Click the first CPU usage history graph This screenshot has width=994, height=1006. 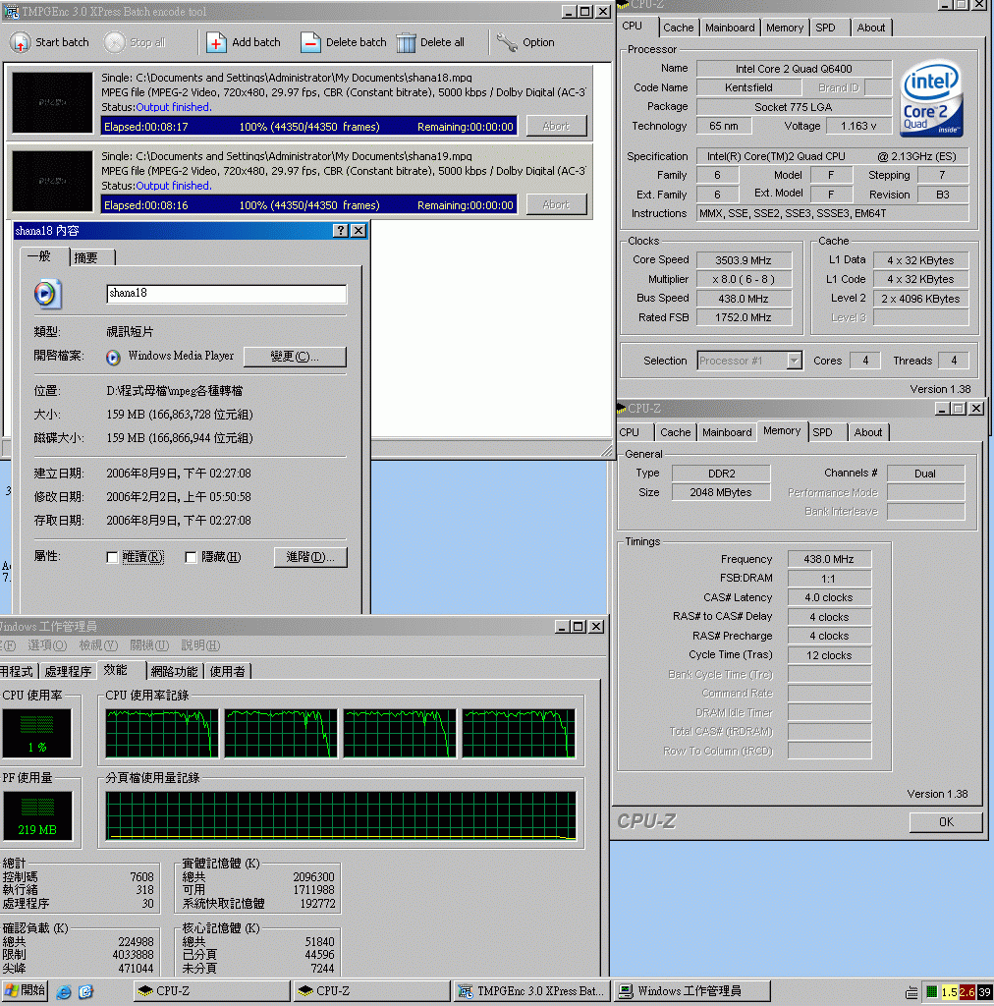(162, 733)
